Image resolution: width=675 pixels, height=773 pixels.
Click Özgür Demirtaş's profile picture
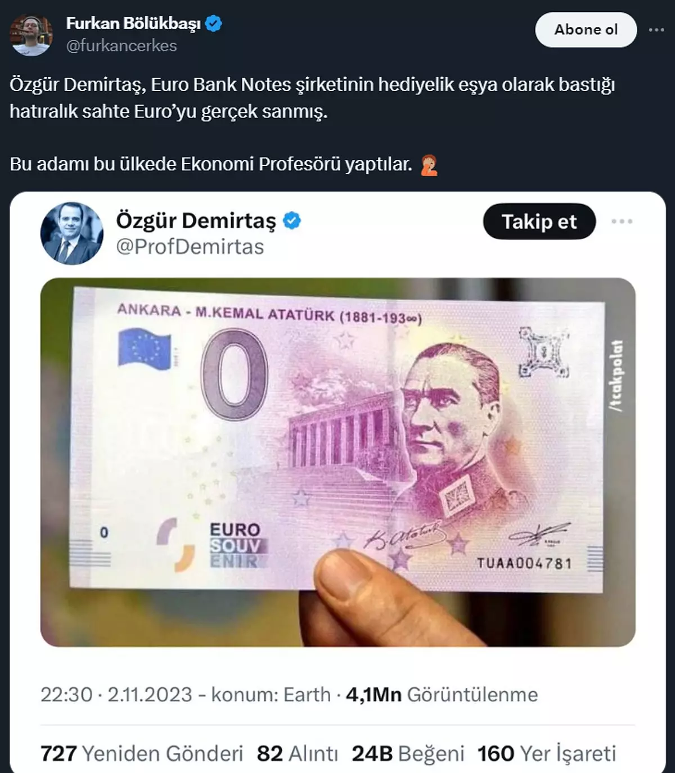tap(72, 233)
